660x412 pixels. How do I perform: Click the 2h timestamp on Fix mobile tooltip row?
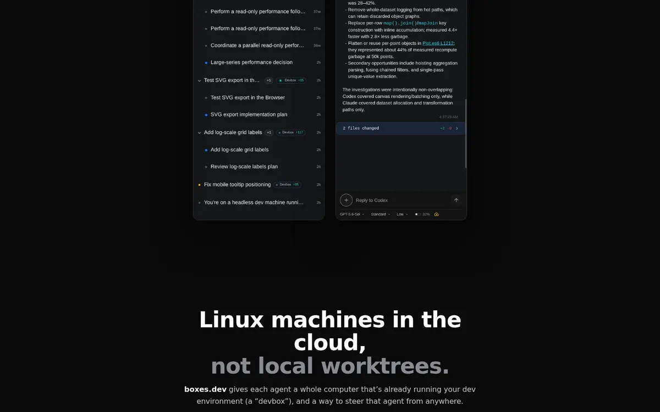point(318,185)
